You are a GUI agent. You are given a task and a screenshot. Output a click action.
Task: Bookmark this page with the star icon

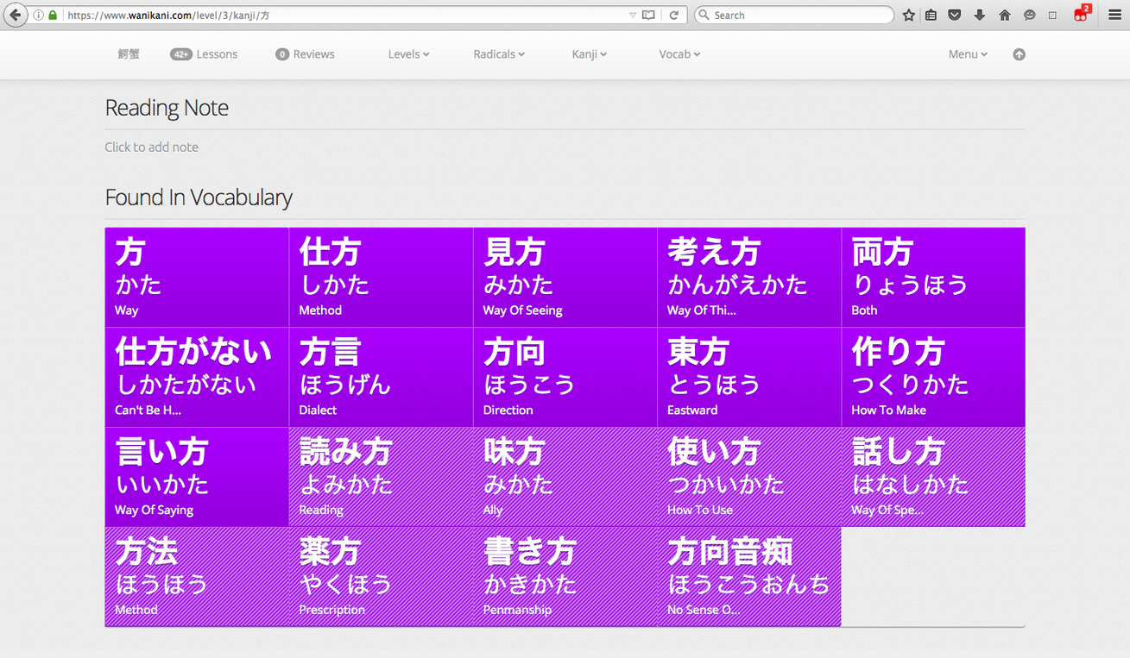pos(908,16)
